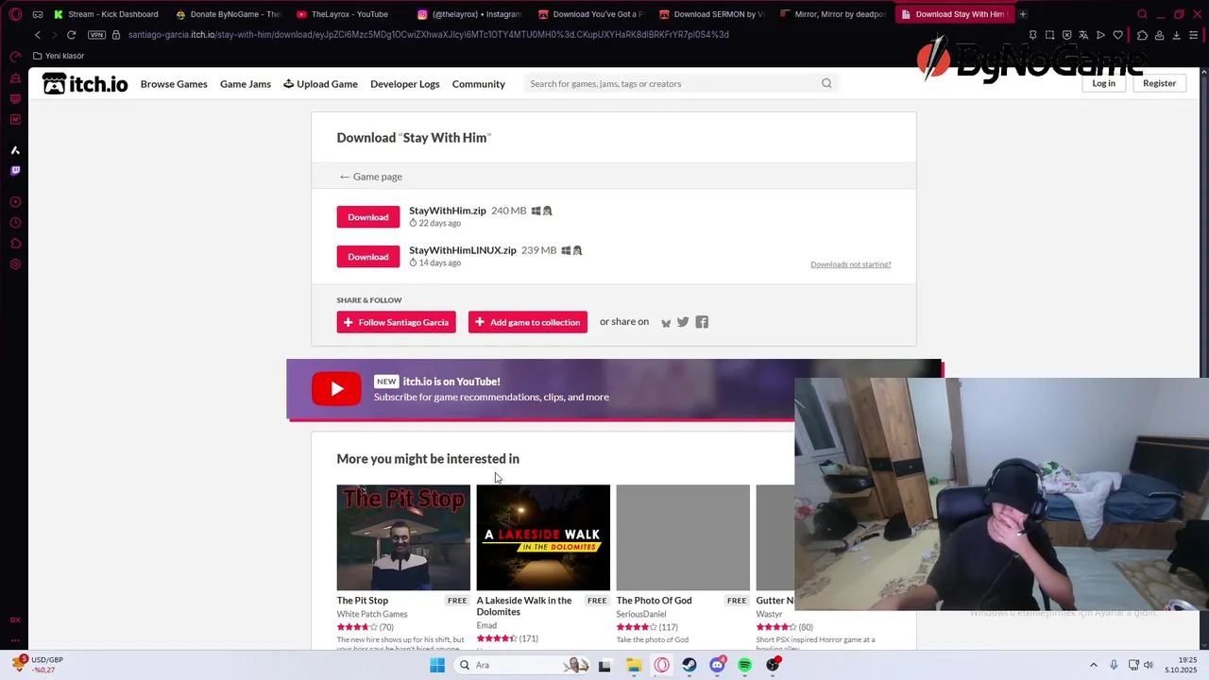The width and height of the screenshot is (1209, 680).
Task: Add page to bookmarks heart icon
Action: click(x=1118, y=35)
